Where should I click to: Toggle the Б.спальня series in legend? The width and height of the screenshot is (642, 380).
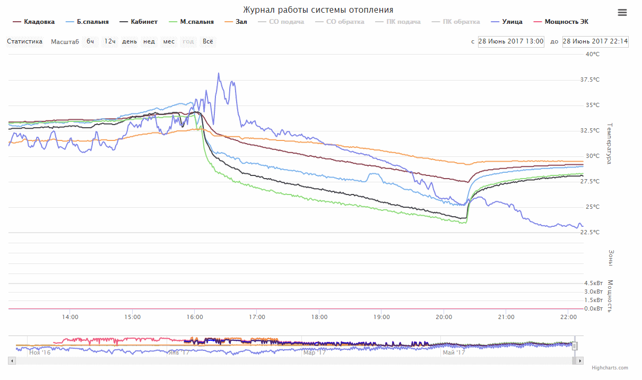click(x=87, y=22)
